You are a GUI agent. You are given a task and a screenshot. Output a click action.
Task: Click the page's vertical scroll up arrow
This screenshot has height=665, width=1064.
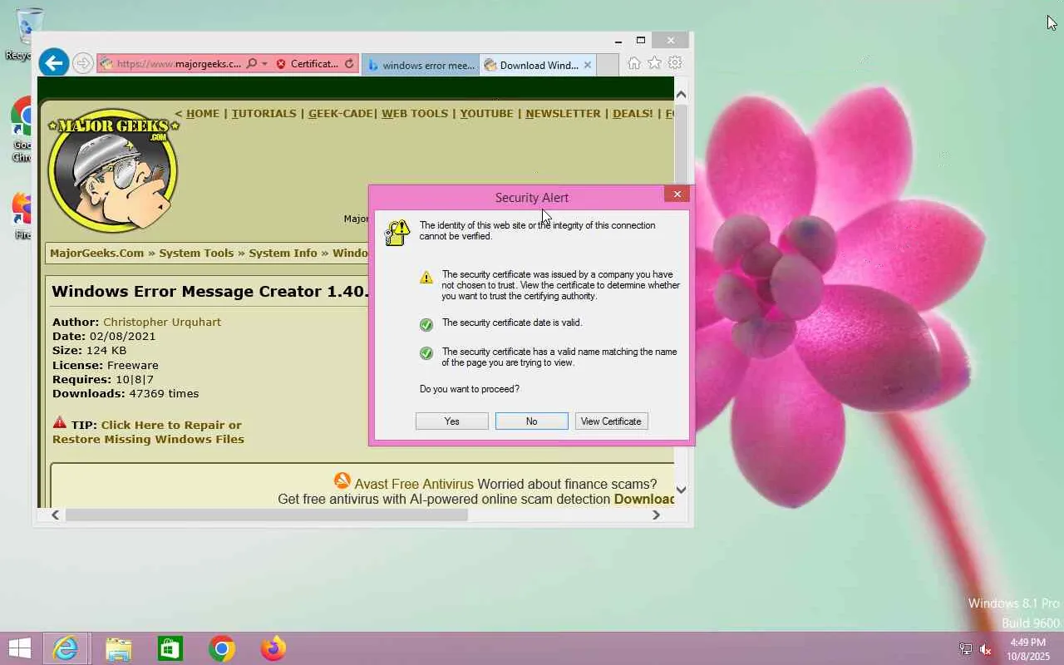[x=681, y=94]
